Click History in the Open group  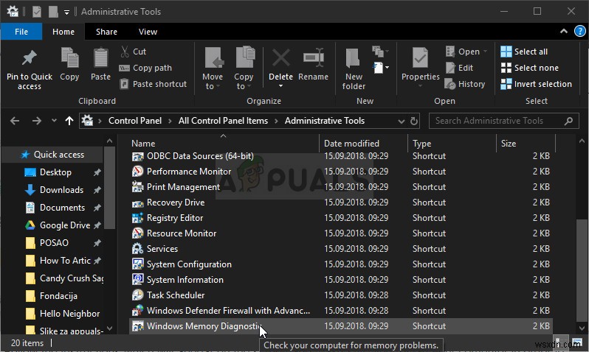(465, 84)
